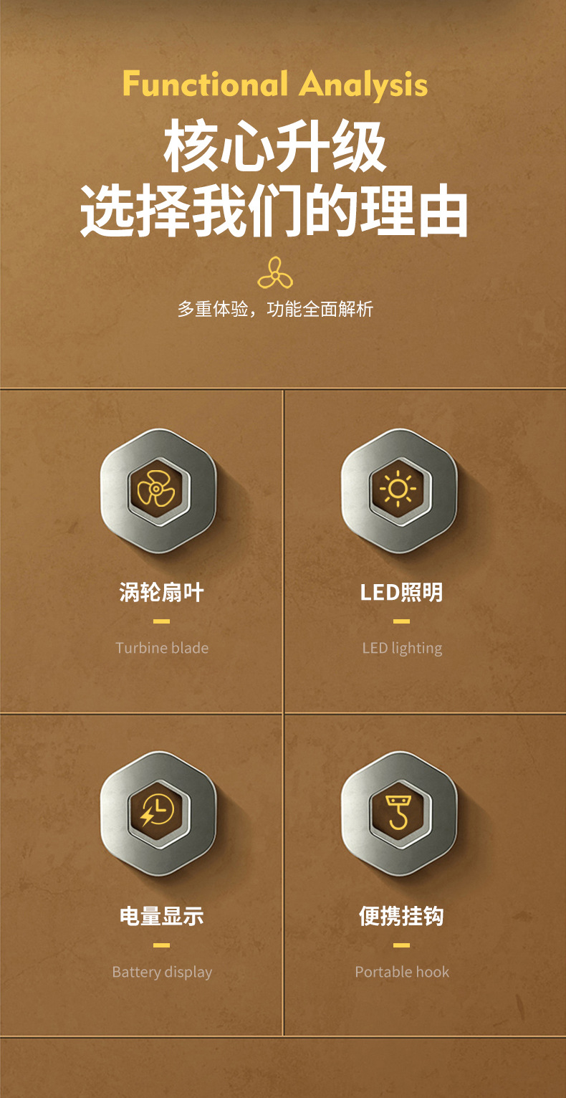Click the Functional Analysis yellow heading

(275, 85)
